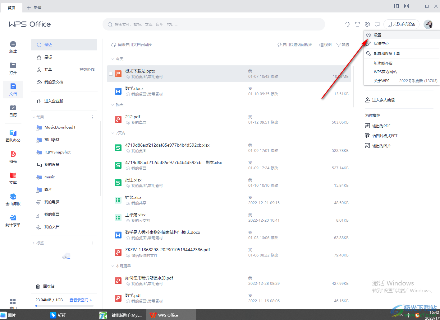Click the PDF icon of 212.pdf
This screenshot has height=320, width=440.
[x=118, y=120]
